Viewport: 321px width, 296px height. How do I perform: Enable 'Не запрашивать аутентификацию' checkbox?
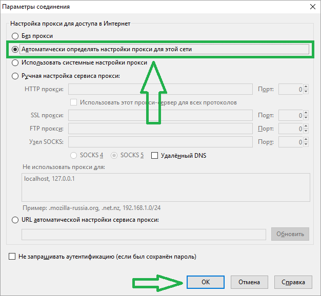pyautogui.click(x=12, y=256)
